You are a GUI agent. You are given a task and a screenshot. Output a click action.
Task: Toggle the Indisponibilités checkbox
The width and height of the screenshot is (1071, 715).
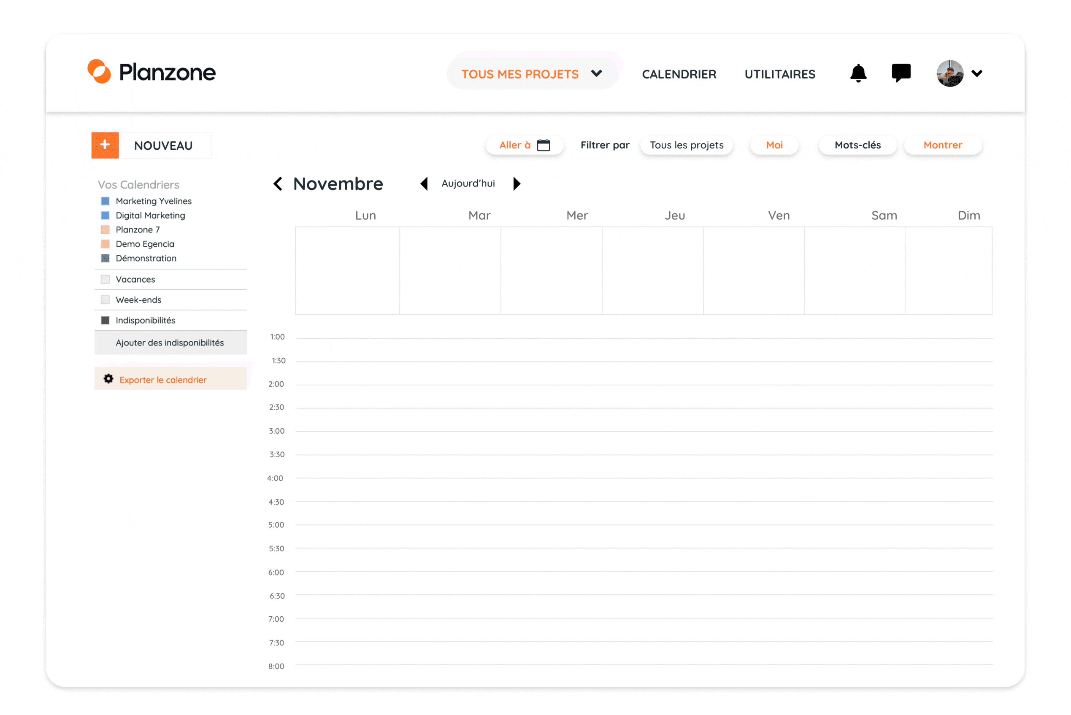(105, 320)
